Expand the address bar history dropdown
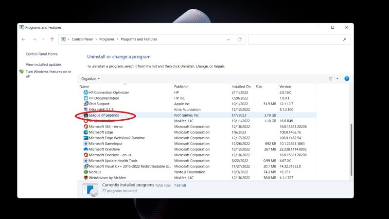The image size is (389, 219). 230,39
